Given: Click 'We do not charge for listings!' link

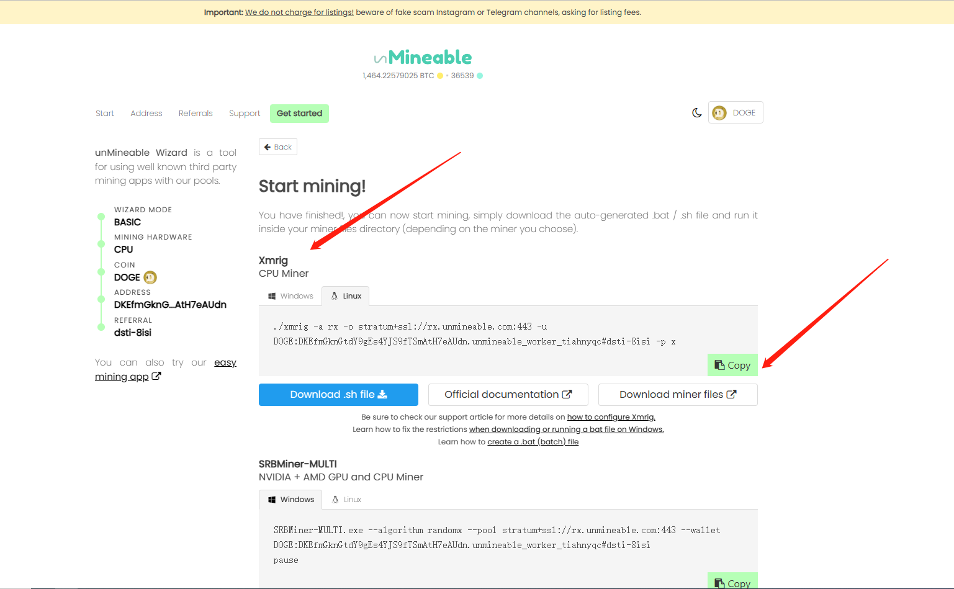Looking at the screenshot, I should tap(299, 12).
